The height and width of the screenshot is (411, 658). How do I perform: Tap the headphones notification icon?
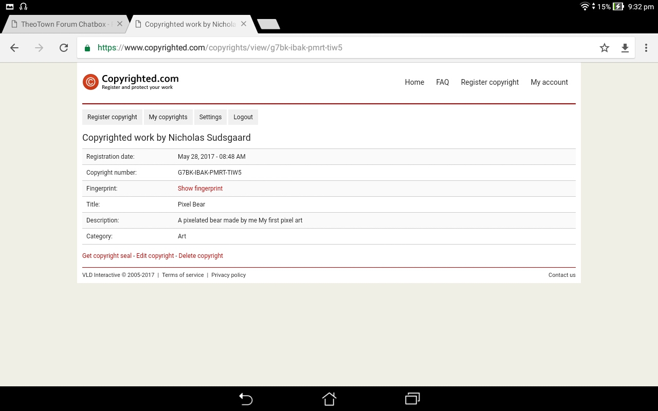[x=23, y=7]
